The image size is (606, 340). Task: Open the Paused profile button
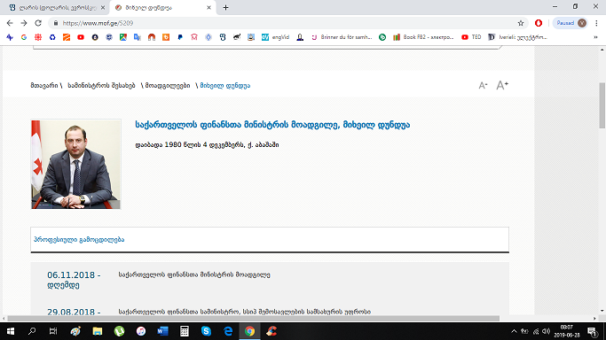point(570,23)
